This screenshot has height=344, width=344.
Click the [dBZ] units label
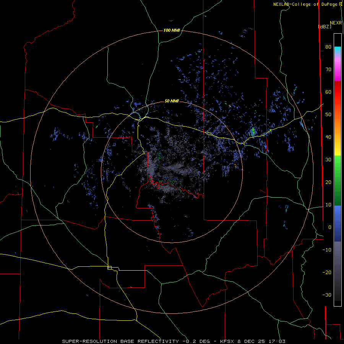point(325,26)
